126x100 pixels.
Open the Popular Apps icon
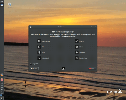pyautogui.click(x=77, y=58)
